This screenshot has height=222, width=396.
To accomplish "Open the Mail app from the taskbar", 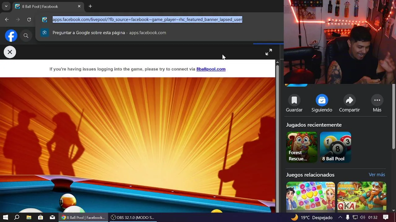I will [x=52, y=217].
